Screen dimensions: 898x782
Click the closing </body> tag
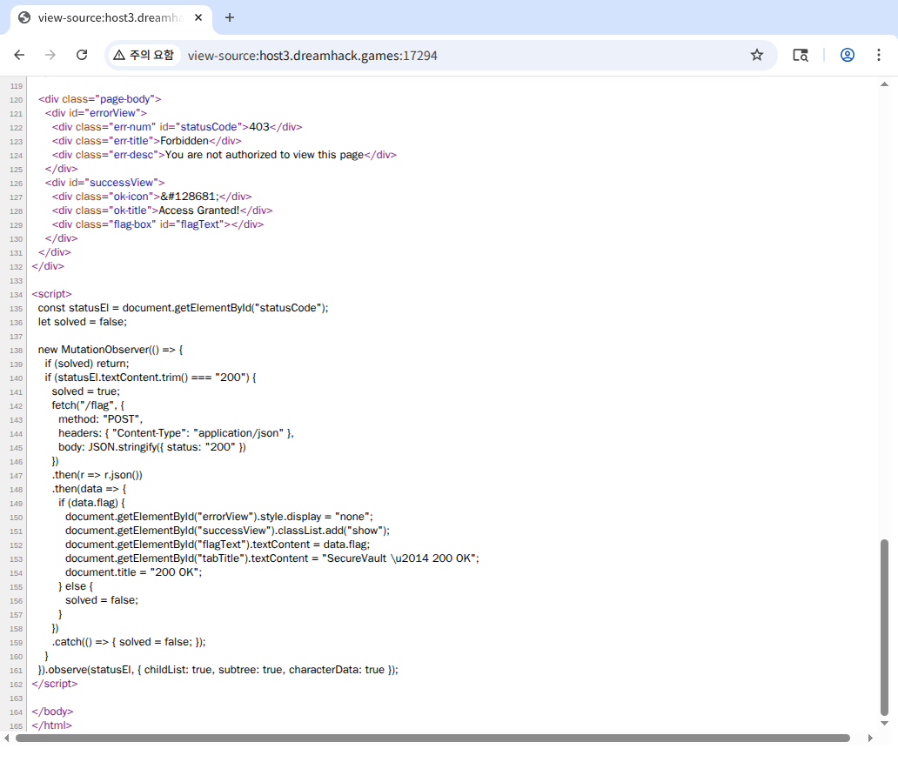point(52,712)
